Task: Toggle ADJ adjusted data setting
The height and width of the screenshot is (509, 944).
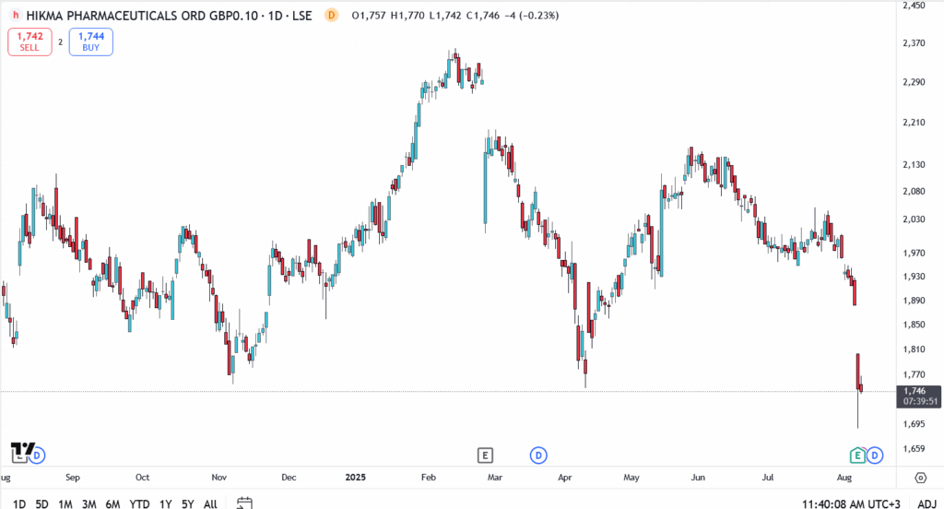Action: 926,503
